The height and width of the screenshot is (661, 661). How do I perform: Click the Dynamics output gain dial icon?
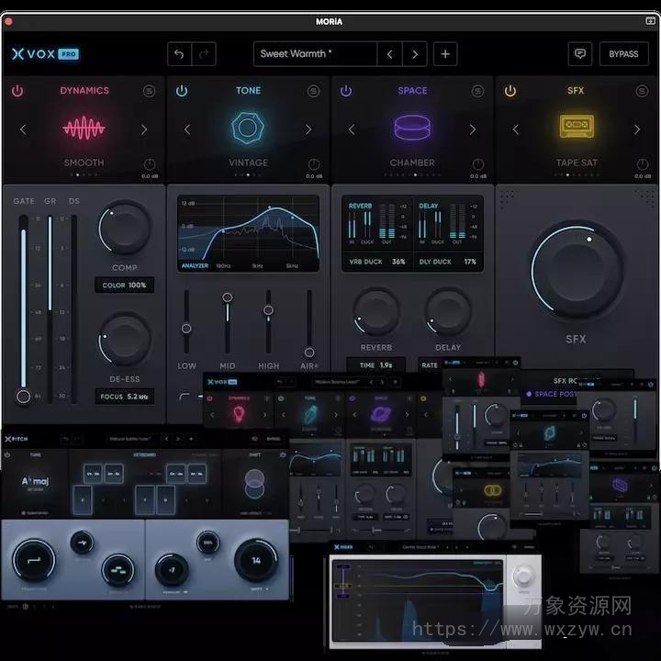tap(150, 164)
